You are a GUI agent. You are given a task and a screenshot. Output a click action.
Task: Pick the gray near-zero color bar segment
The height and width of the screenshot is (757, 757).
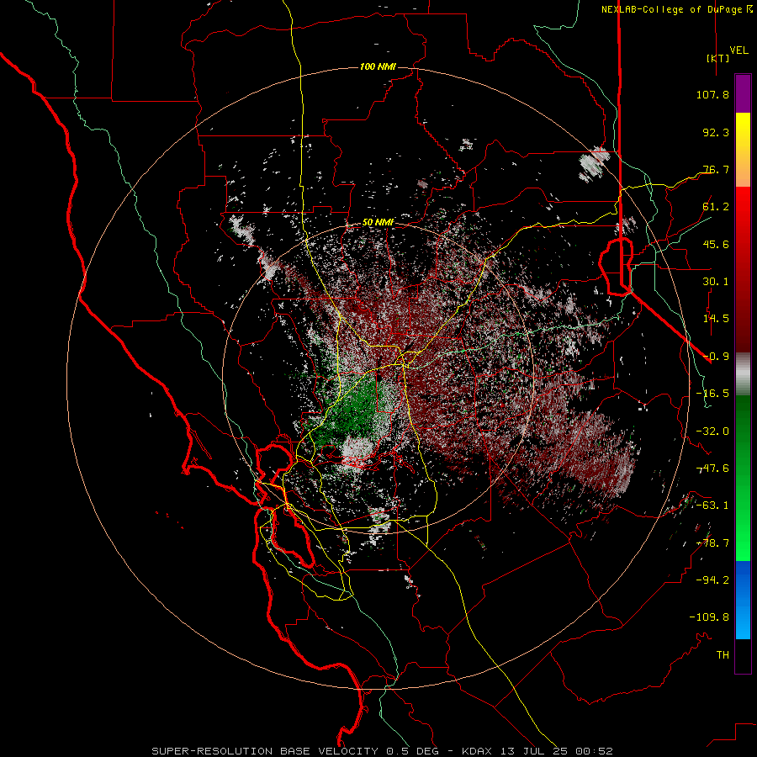click(743, 374)
